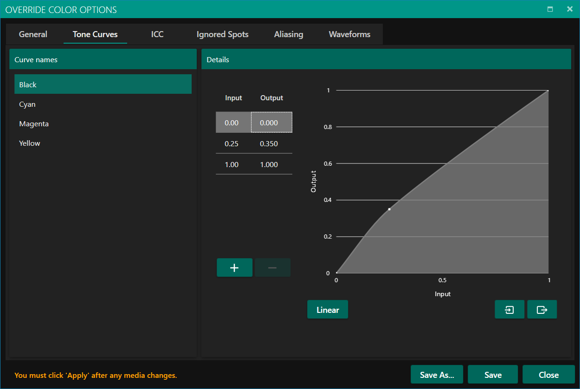580x389 pixels.
Task: Open the ICC tab
Action: [x=157, y=34]
